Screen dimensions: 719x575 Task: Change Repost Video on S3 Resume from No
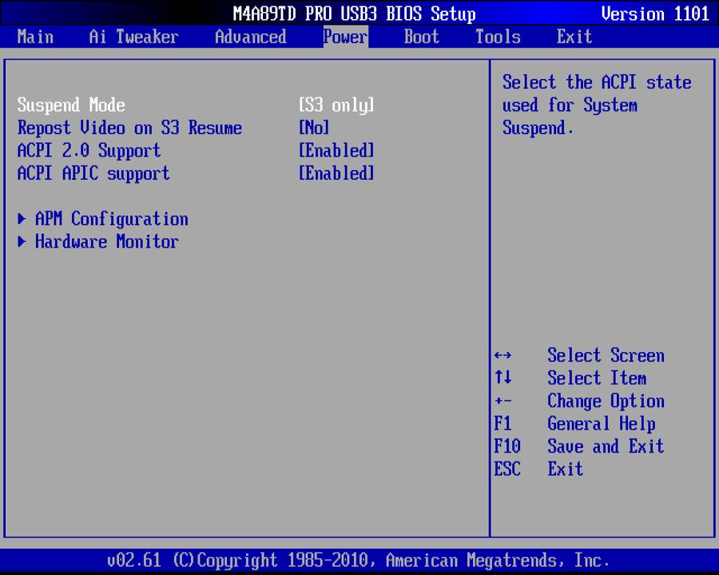click(314, 128)
